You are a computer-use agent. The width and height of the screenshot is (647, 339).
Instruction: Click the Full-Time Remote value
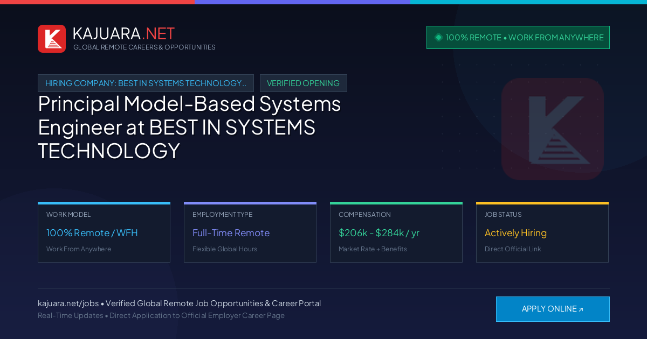click(x=231, y=233)
